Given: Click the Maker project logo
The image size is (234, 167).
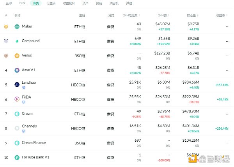Looking at the screenshot, I should pos(17,26).
